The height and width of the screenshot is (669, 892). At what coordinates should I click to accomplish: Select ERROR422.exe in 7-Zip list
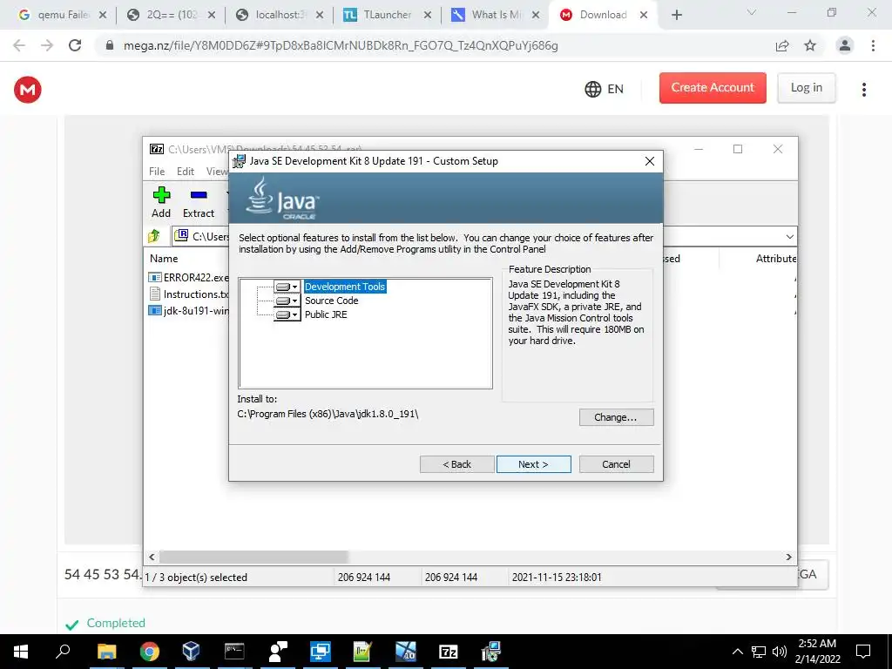point(188,278)
